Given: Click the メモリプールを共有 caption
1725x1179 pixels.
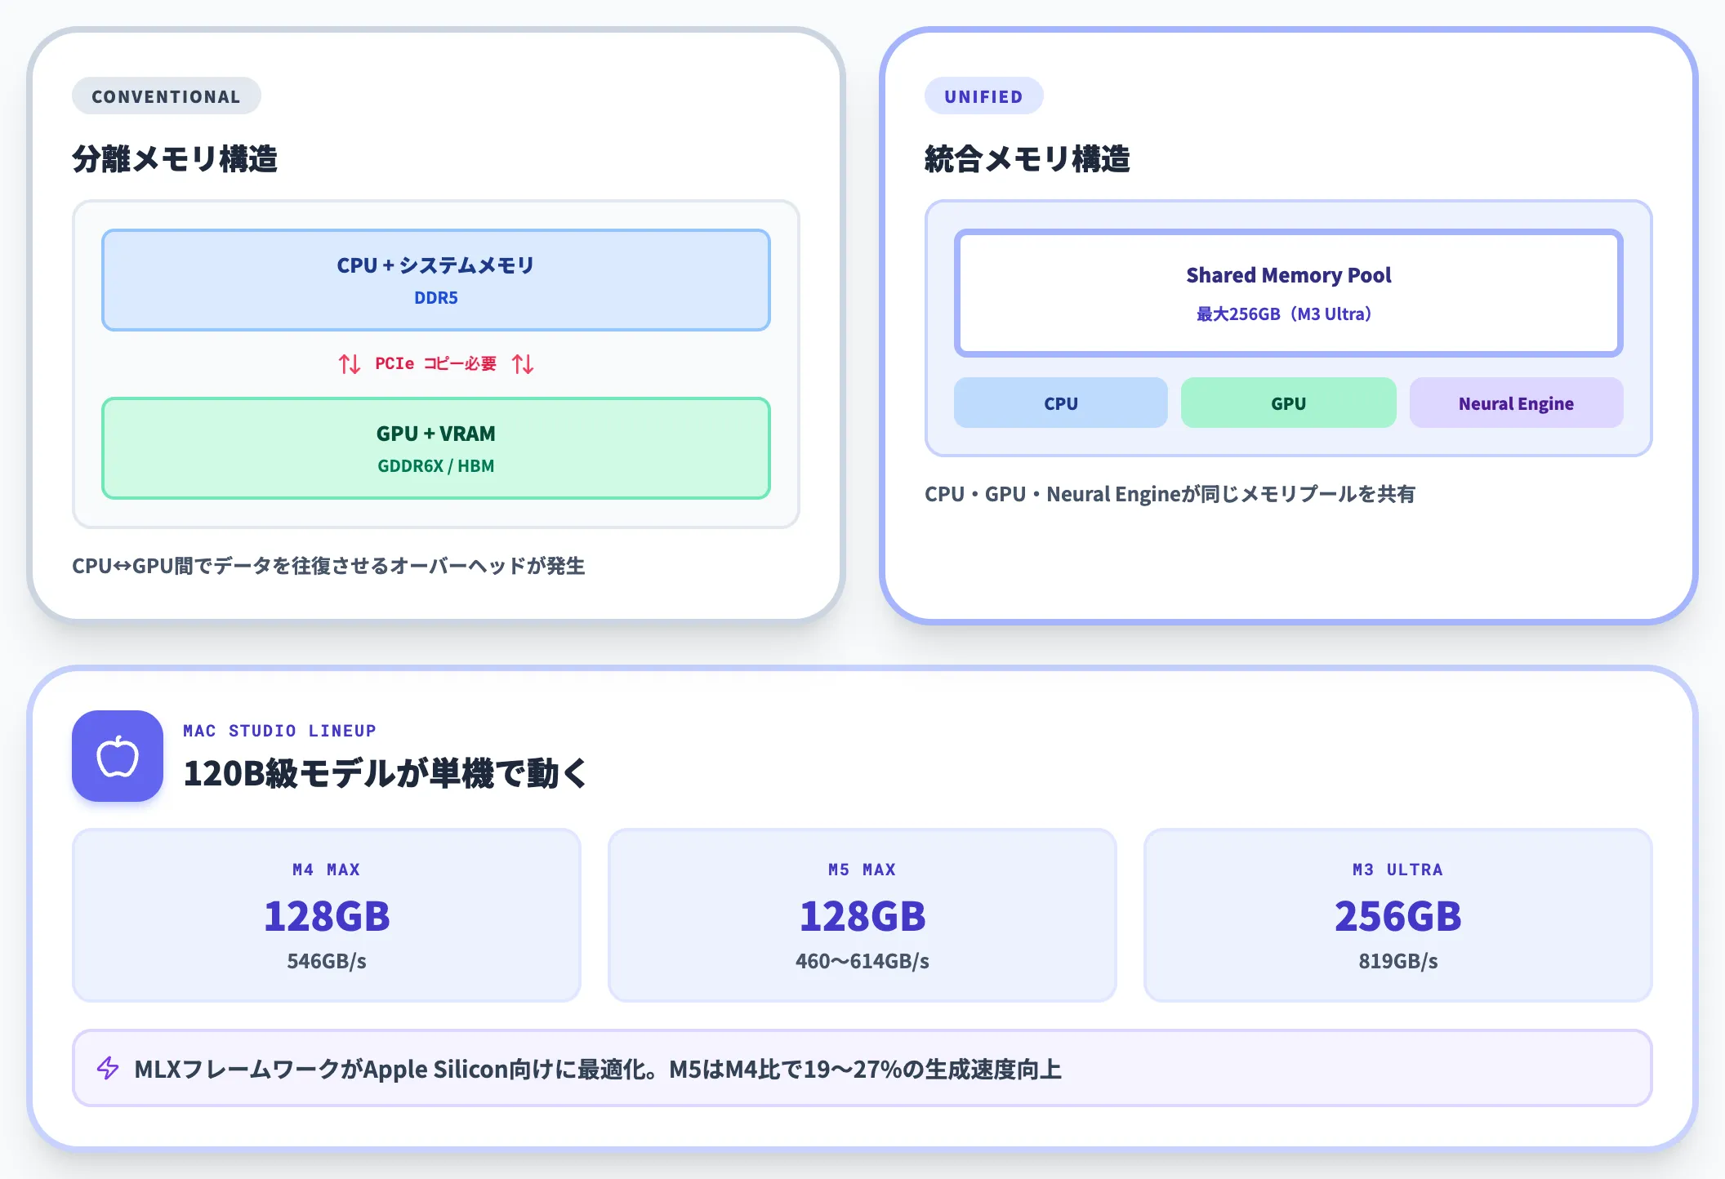Looking at the screenshot, I should [x=1170, y=494].
